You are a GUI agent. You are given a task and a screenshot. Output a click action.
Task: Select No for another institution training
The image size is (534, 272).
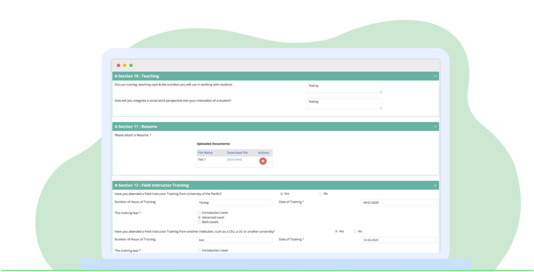tap(355, 231)
